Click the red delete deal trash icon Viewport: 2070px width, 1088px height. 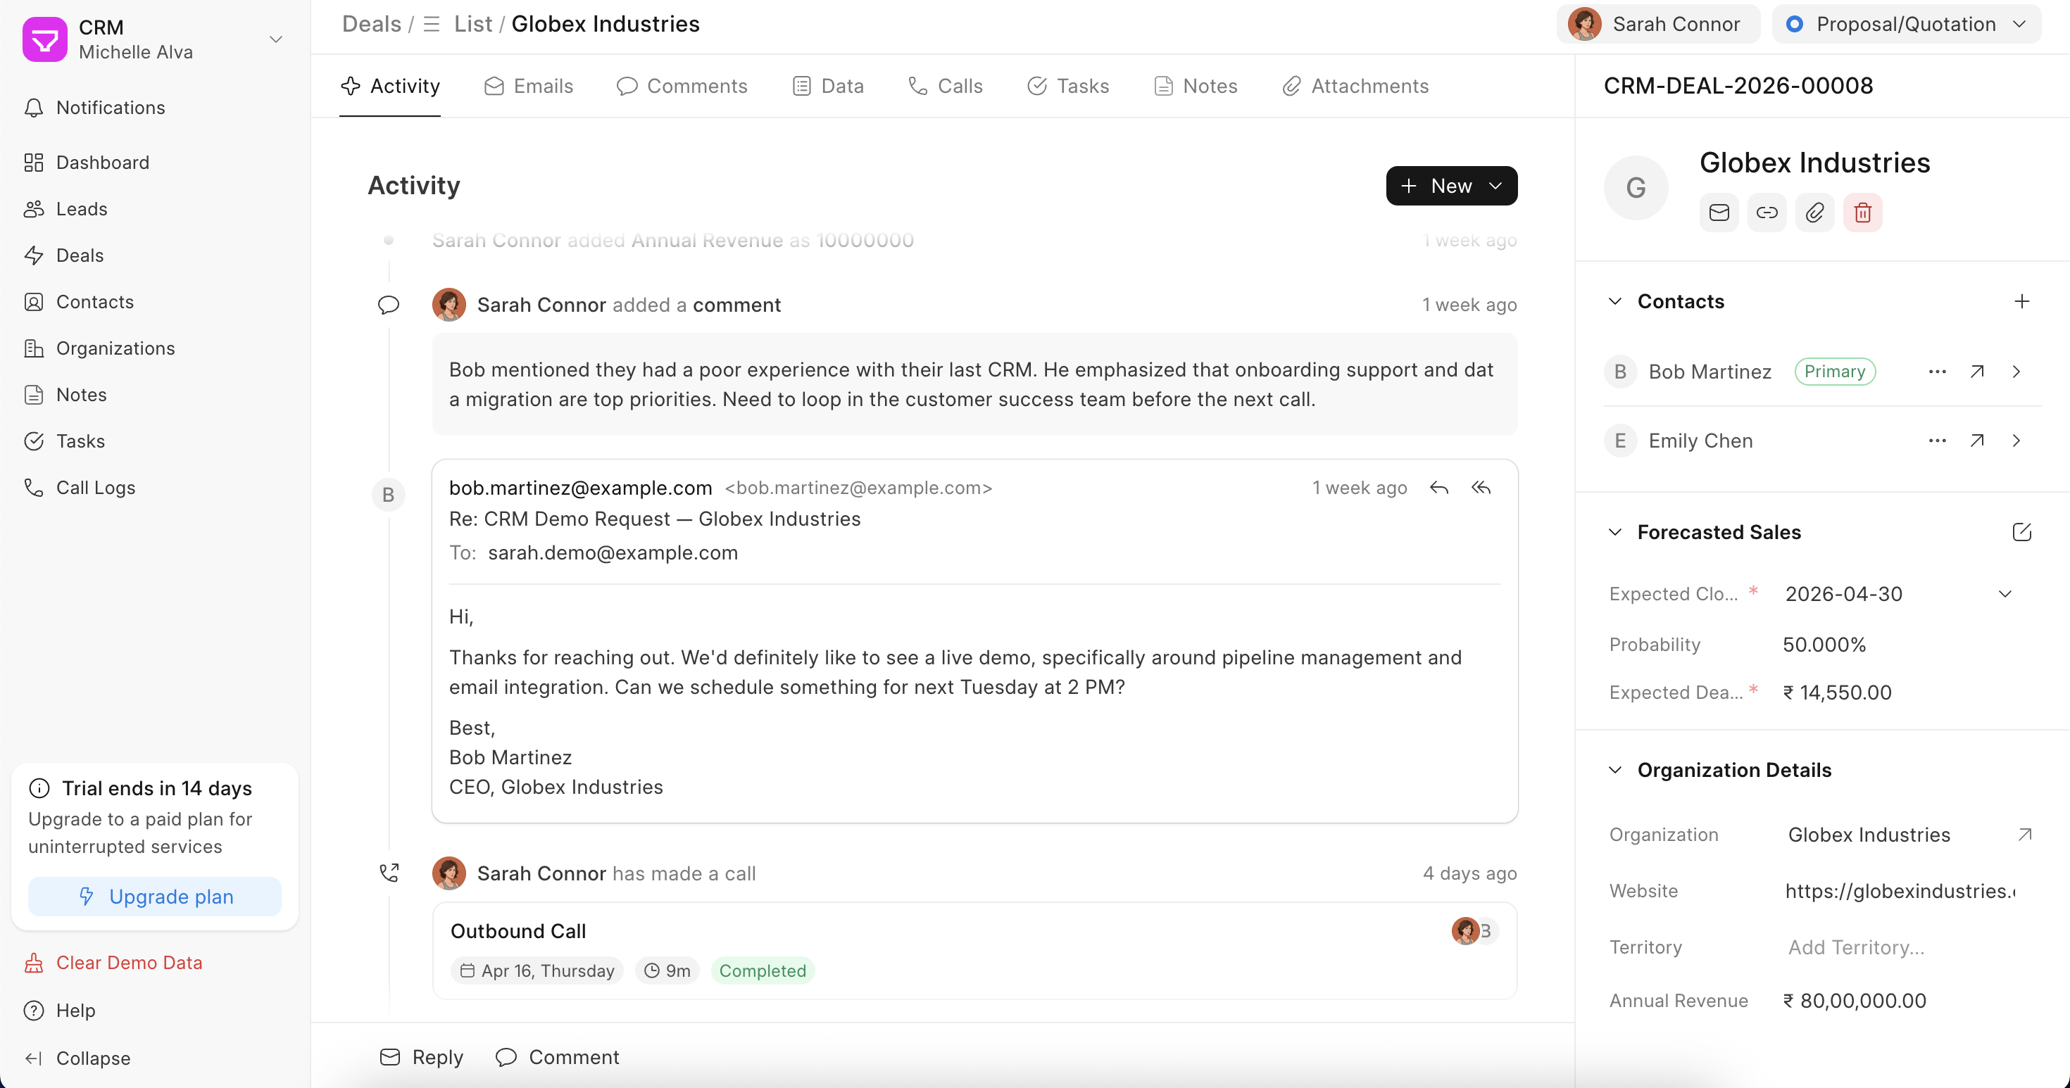(1862, 213)
